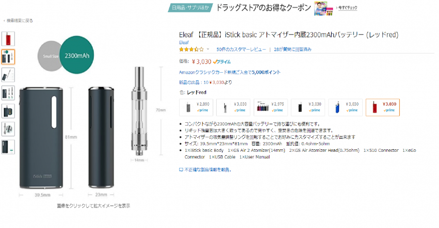This screenshot has height=228, width=439.
Task: Choose the red ¥3,030 color swatch
Action: [382, 107]
